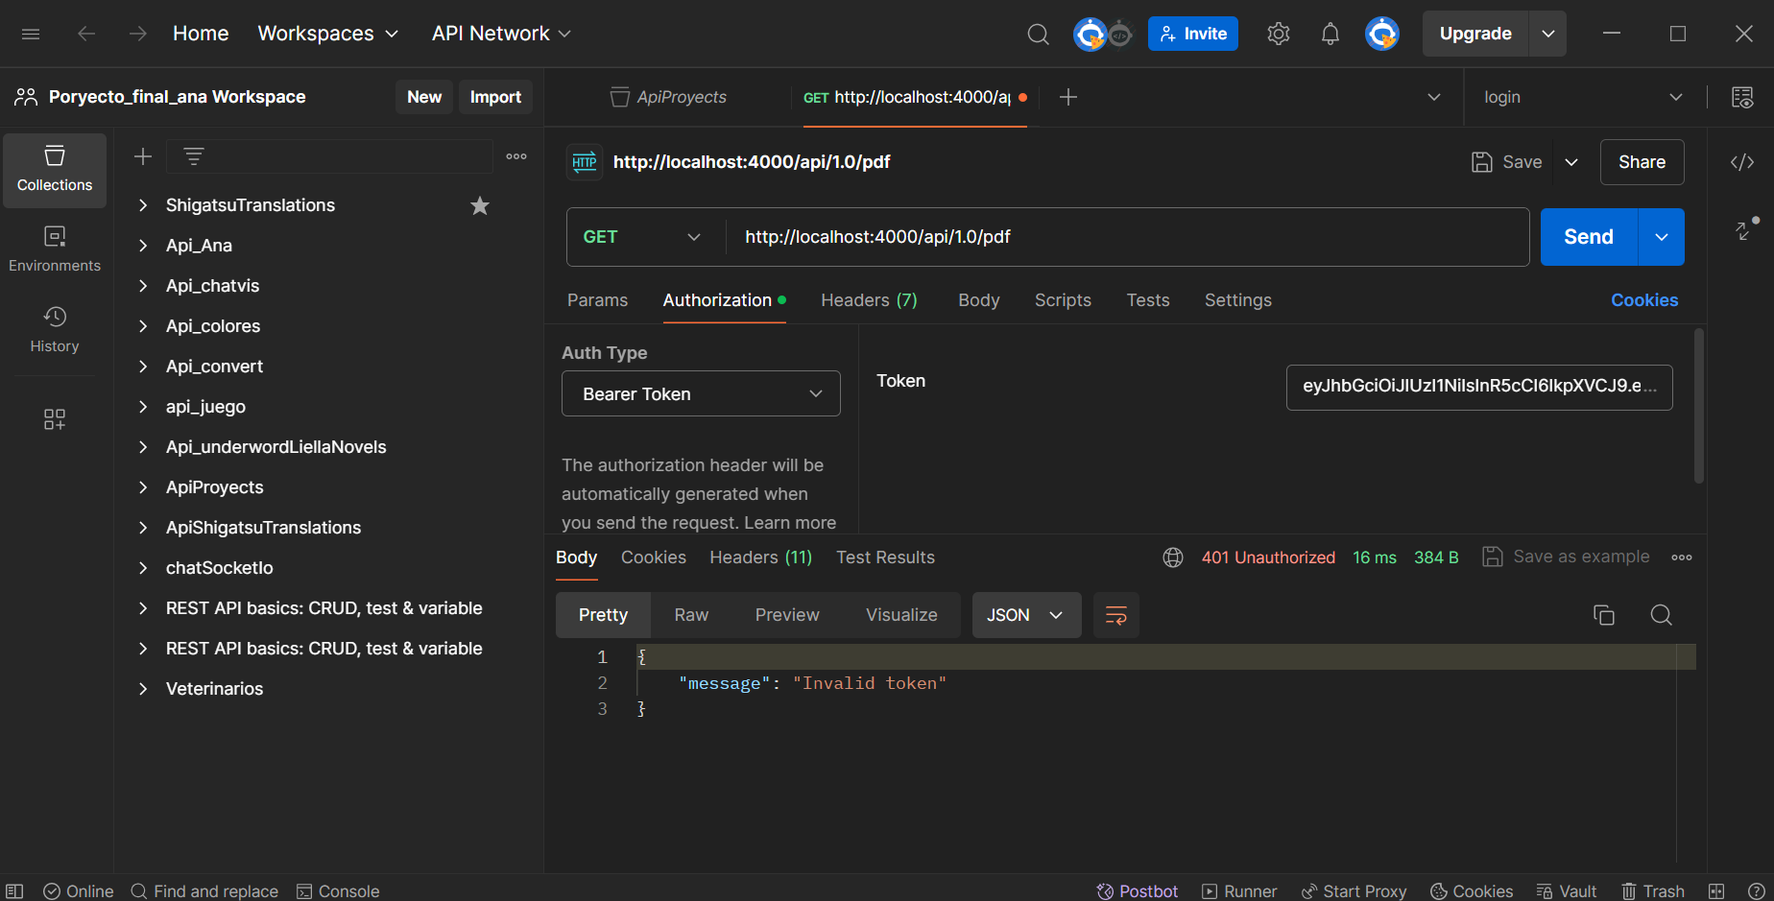Open the Cookies link beside Settings
This screenshot has height=901, width=1774.
[1644, 300]
